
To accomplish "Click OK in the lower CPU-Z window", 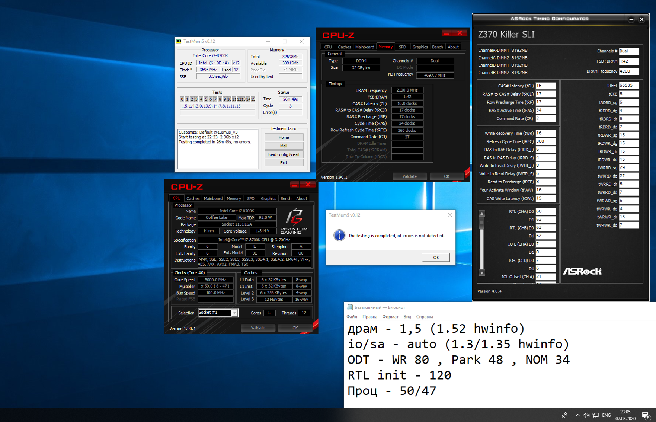I will pyautogui.click(x=295, y=328).
